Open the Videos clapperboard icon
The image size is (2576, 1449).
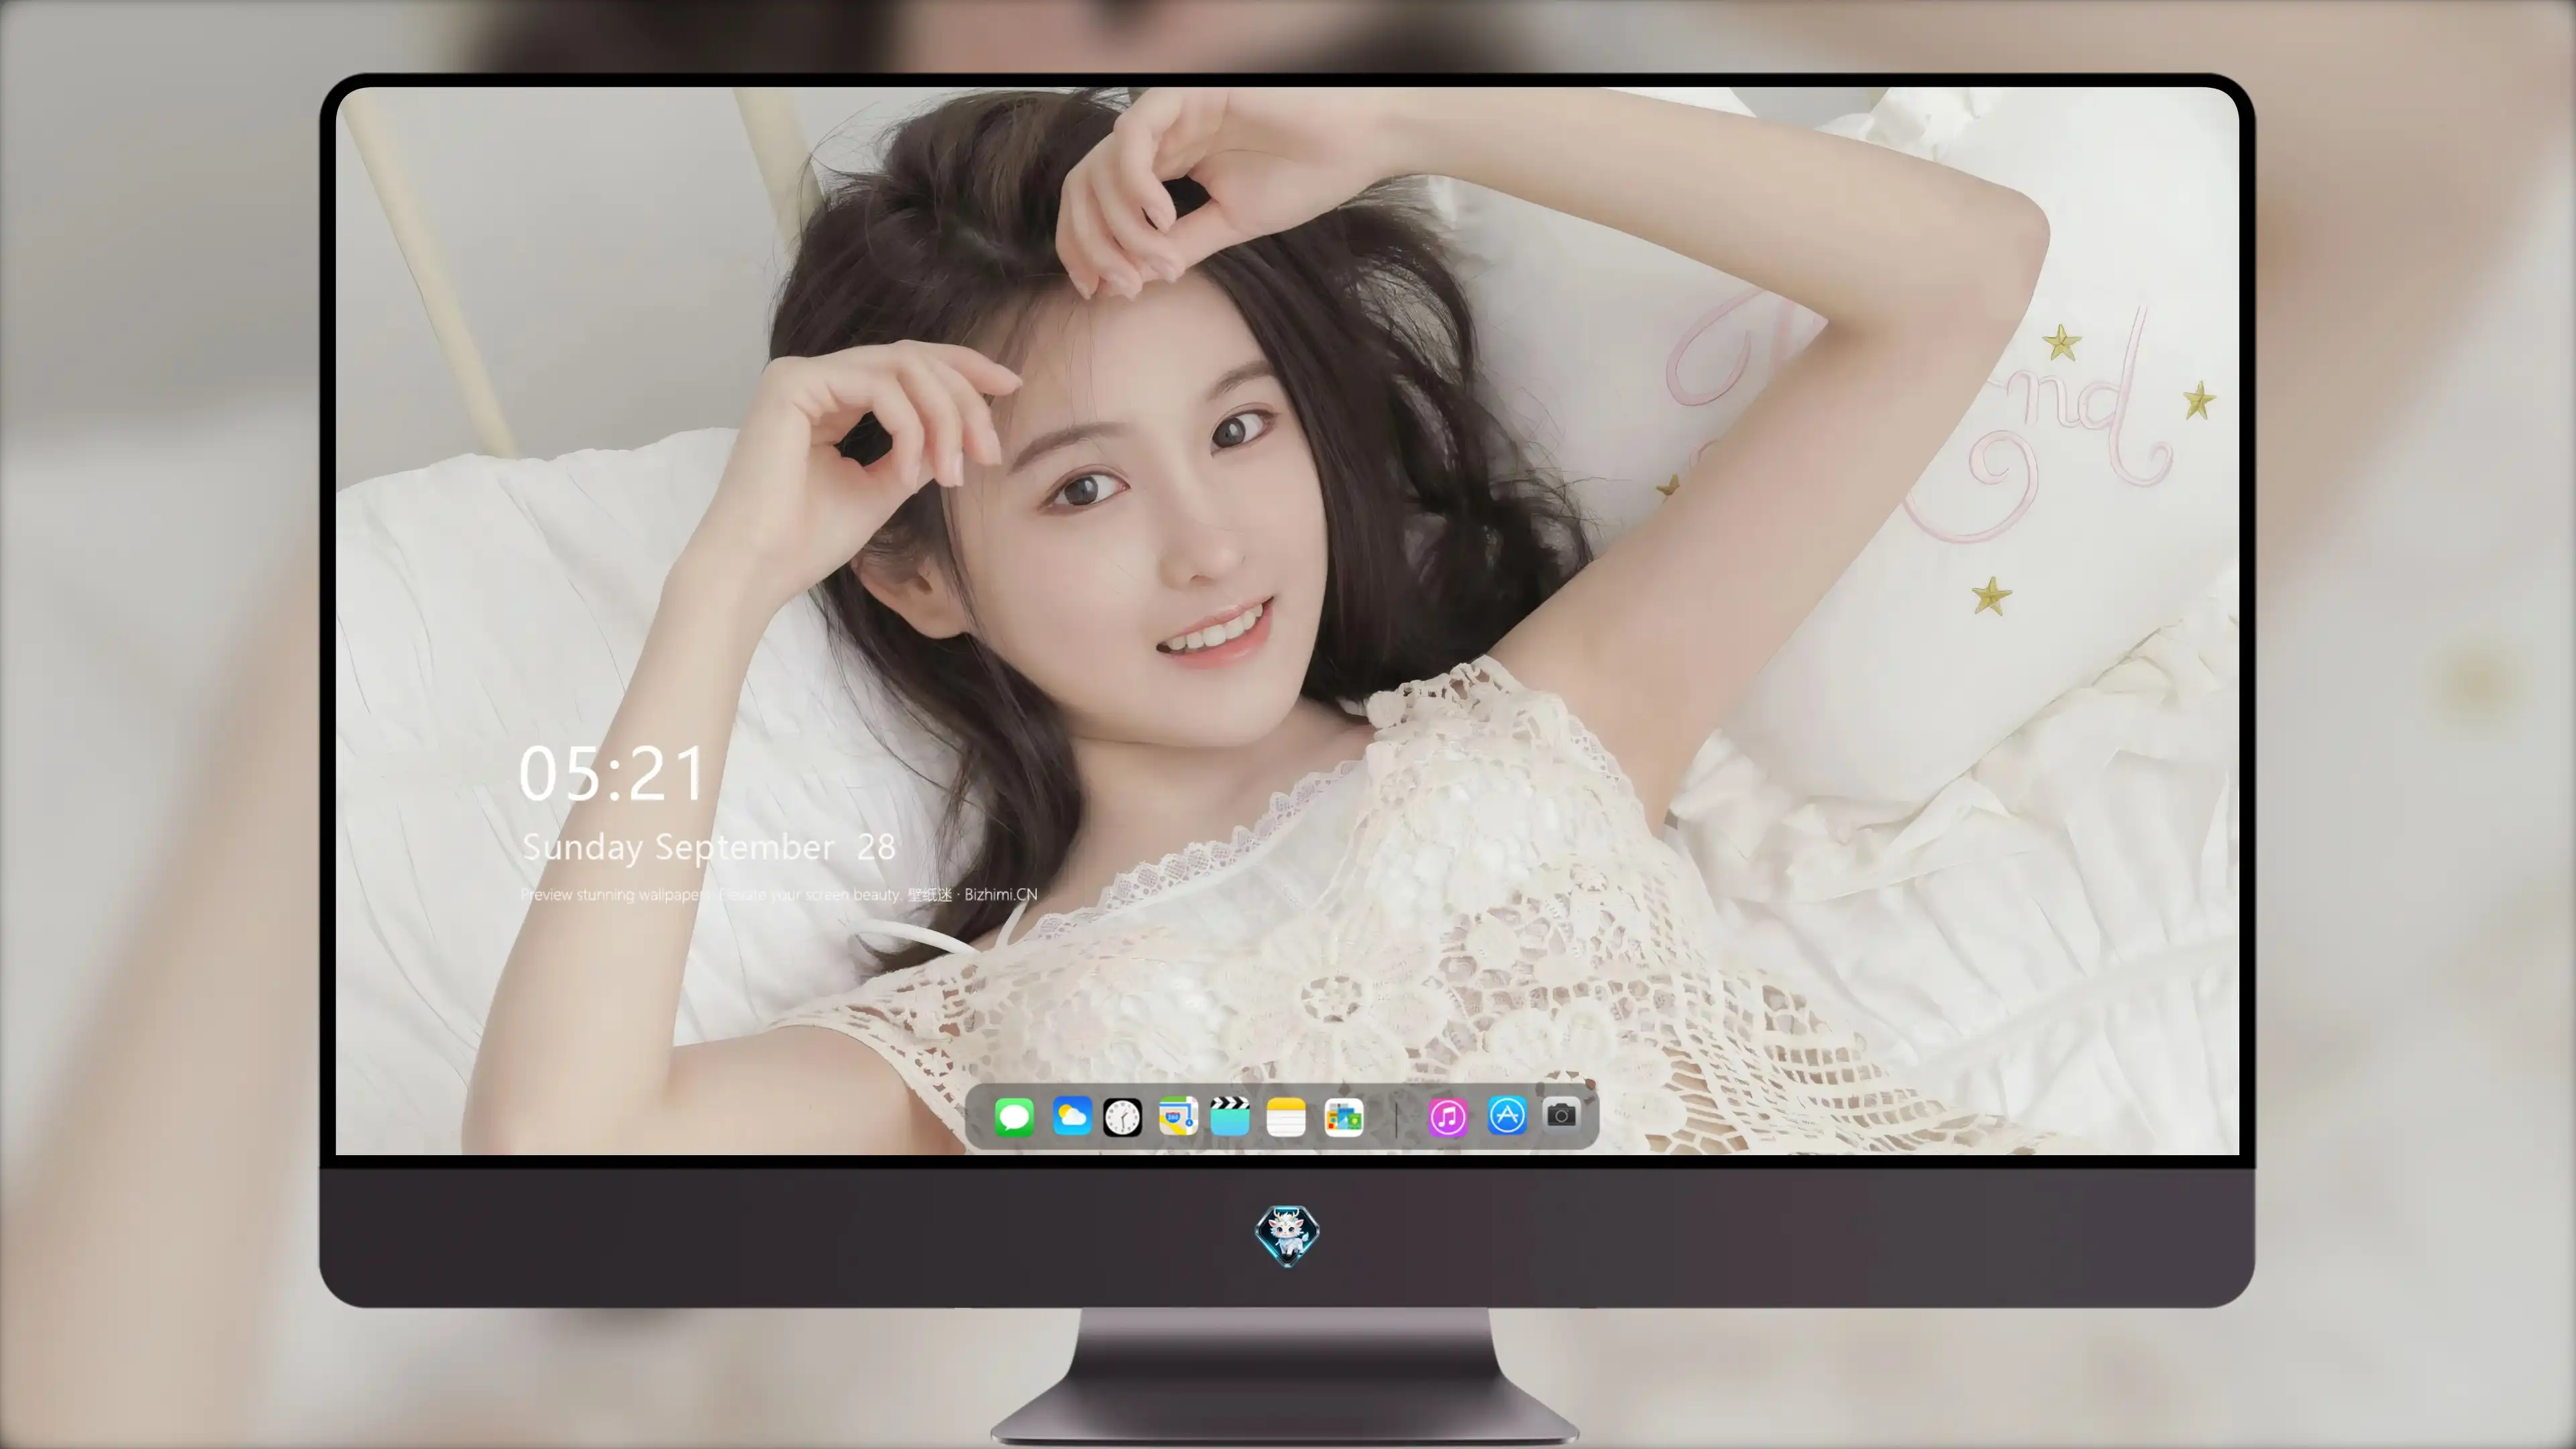coord(1230,1116)
